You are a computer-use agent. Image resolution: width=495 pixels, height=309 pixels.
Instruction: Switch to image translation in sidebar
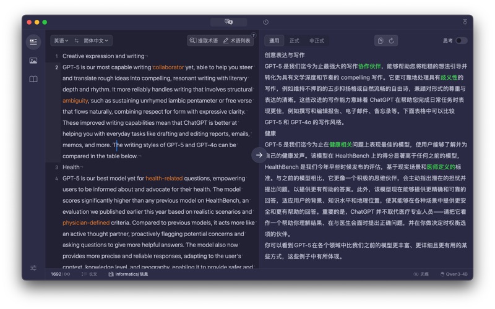(33, 61)
